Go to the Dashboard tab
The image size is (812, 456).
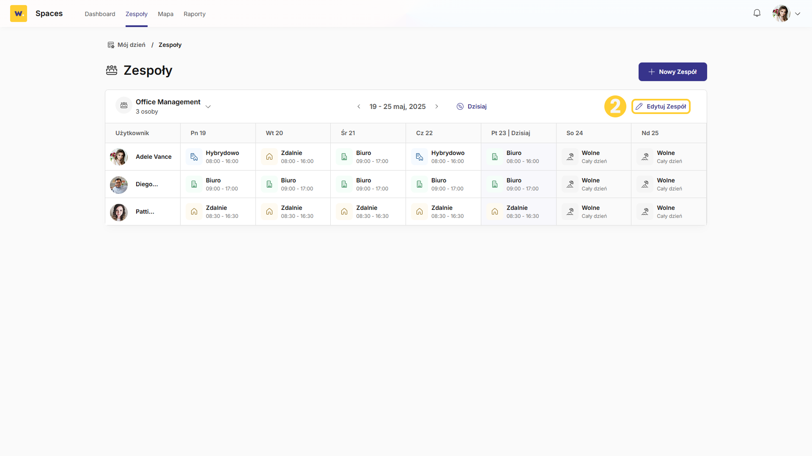pos(100,14)
